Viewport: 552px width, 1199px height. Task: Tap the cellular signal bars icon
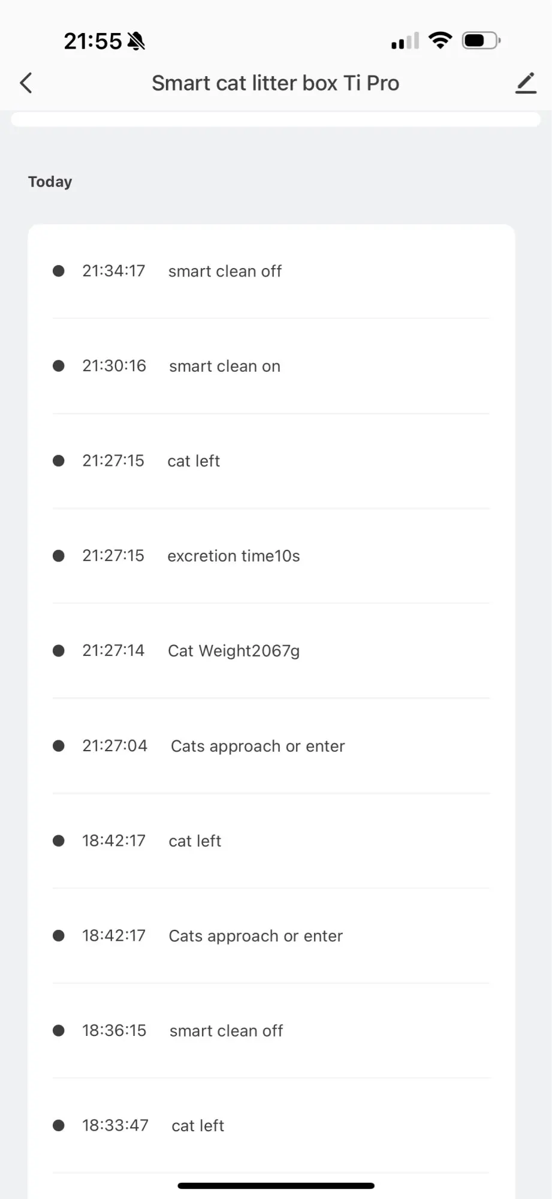[x=405, y=41]
